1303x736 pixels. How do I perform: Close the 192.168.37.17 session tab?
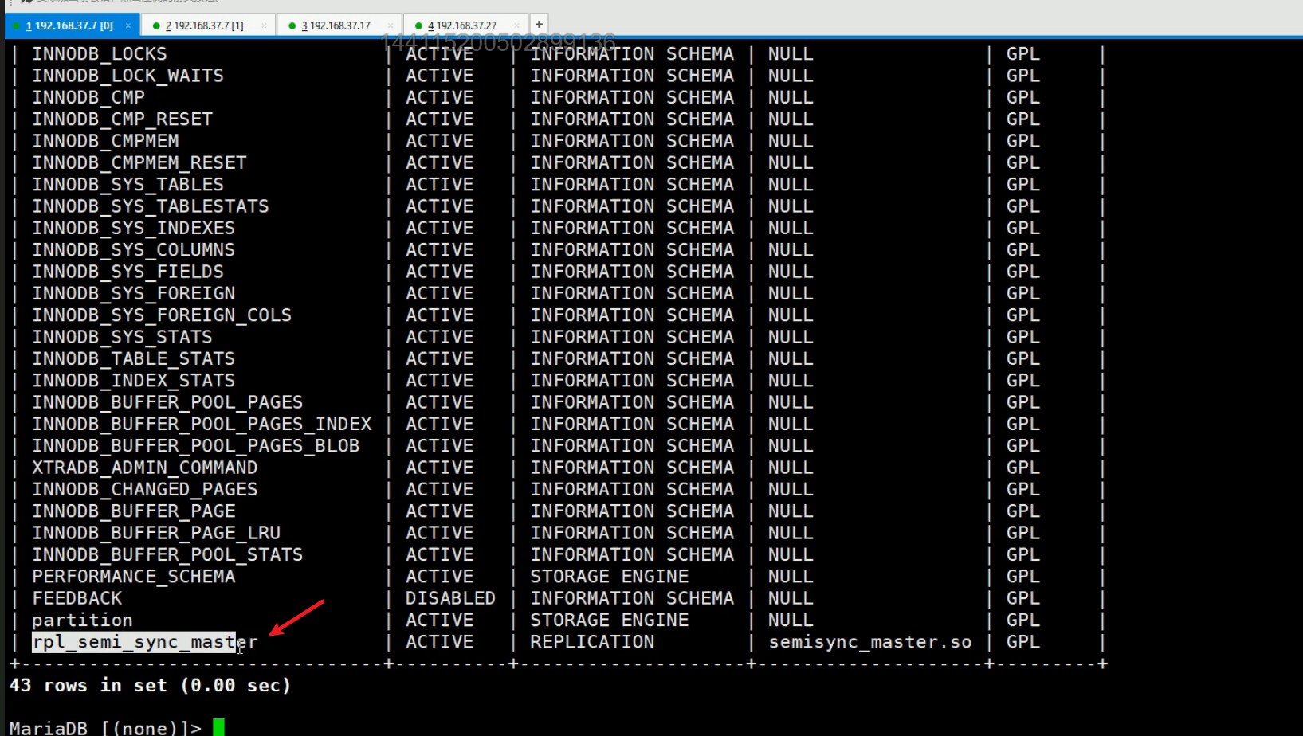[x=390, y=25]
